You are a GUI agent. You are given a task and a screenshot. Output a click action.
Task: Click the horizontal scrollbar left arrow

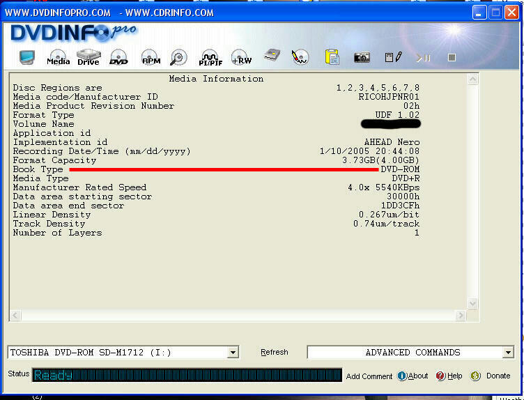coord(15,315)
